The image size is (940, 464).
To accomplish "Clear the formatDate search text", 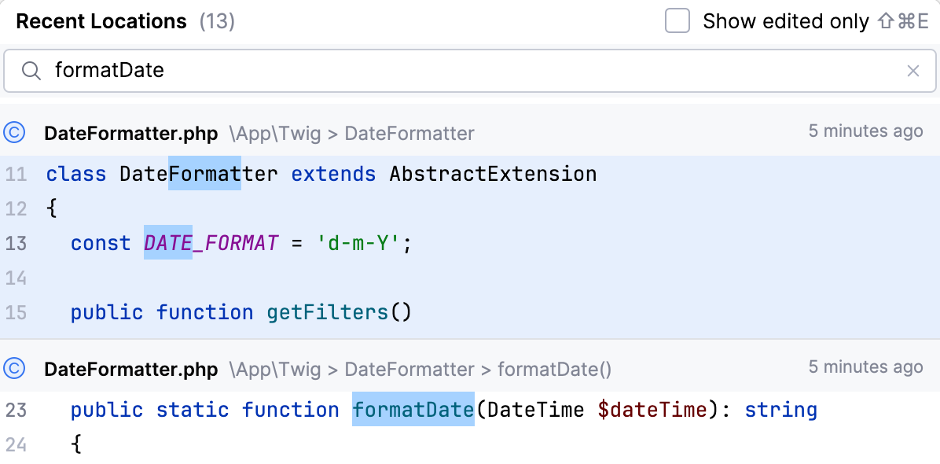I will [912, 72].
